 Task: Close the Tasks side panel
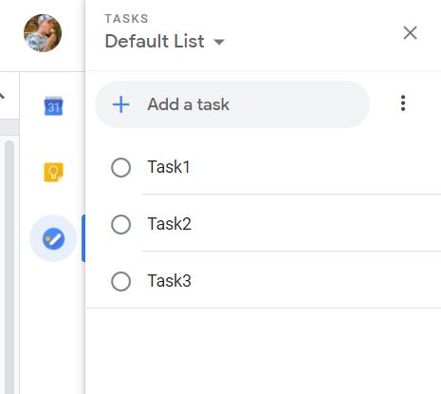410,33
